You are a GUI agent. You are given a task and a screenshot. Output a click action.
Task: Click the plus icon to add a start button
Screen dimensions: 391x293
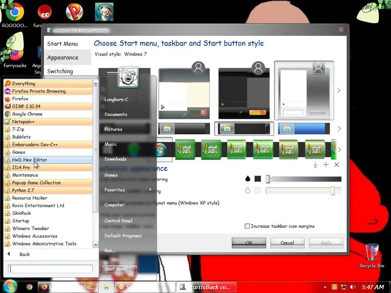(326, 165)
